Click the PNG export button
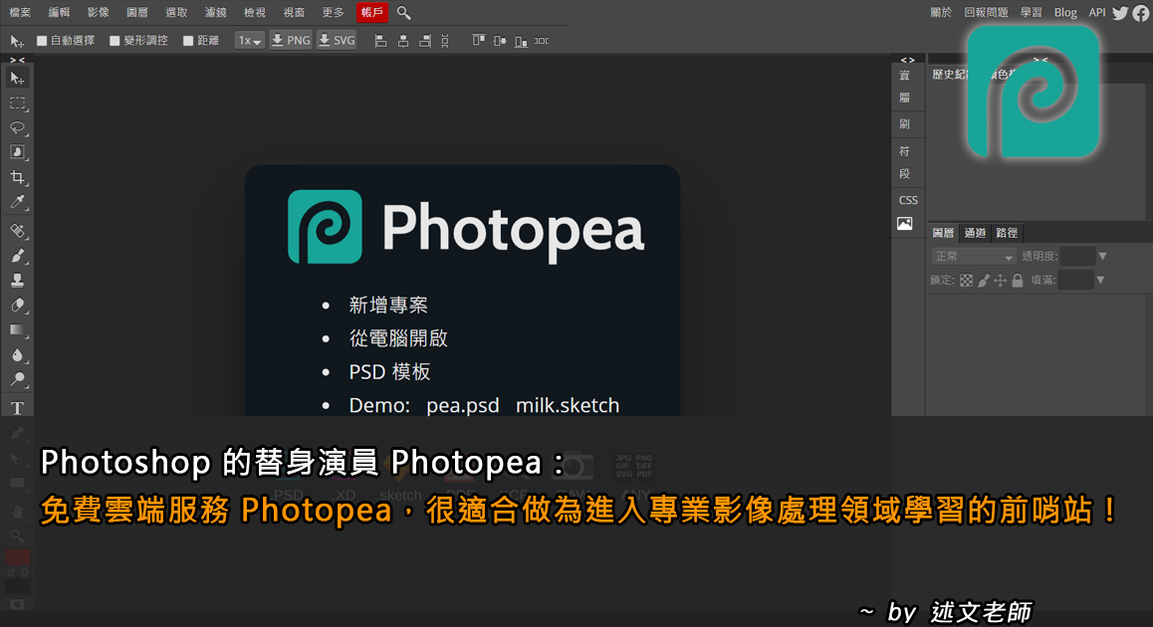 point(291,41)
